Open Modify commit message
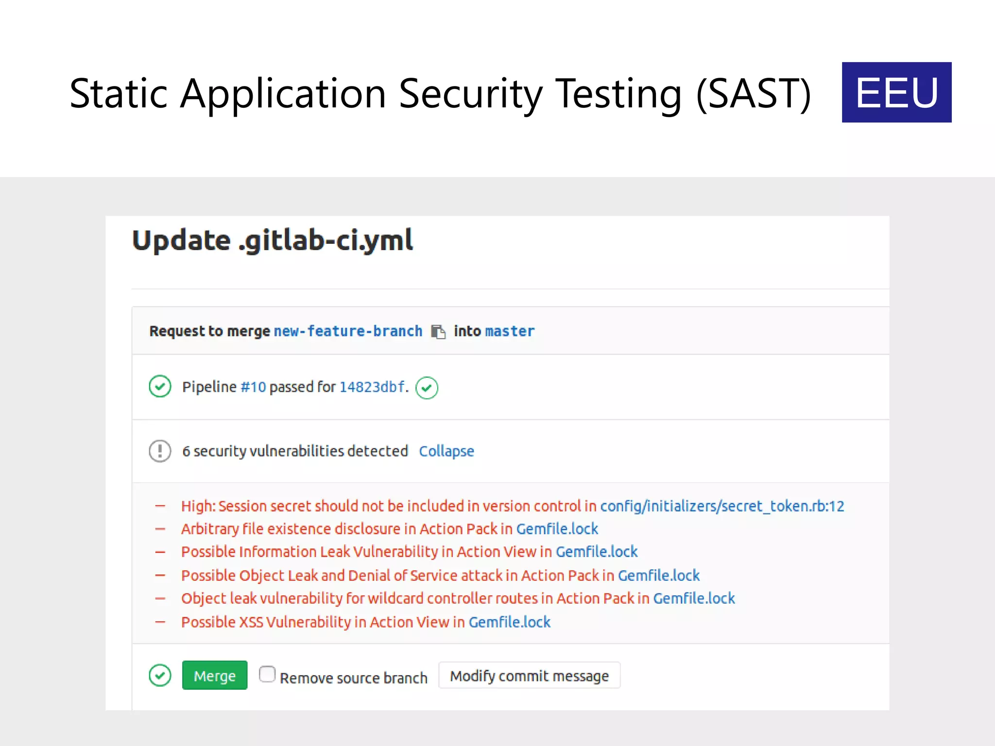 click(x=529, y=676)
